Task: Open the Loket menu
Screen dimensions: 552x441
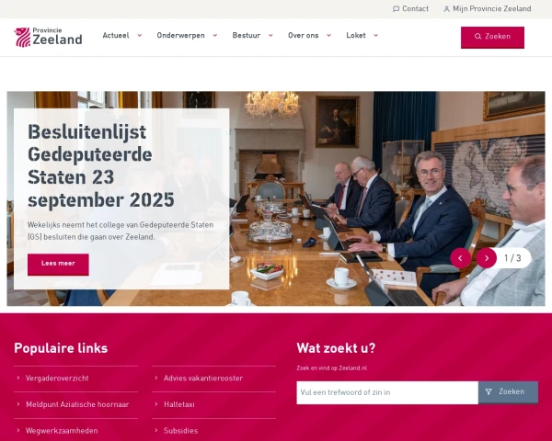Action: coord(362,35)
